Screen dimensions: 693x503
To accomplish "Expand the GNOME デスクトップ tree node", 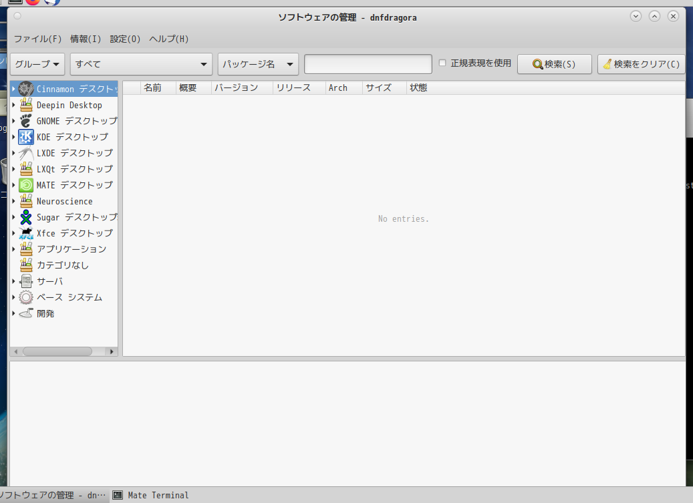I will (14, 121).
